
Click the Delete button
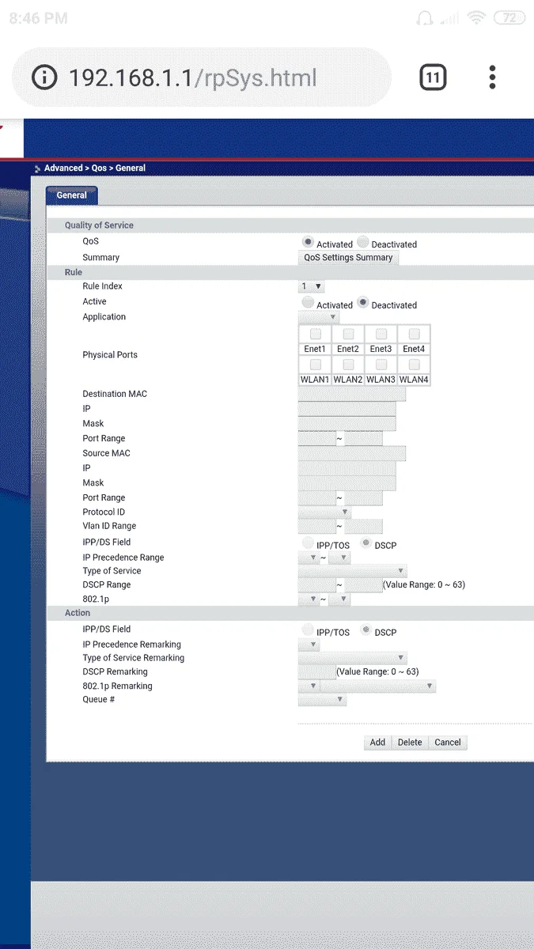click(x=410, y=743)
